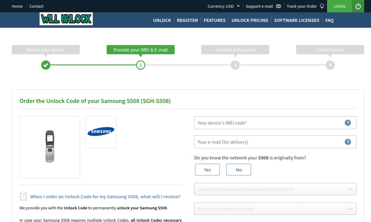Open the UNLOCK PRICING menu item
The image size is (371, 222).
tap(250, 20)
